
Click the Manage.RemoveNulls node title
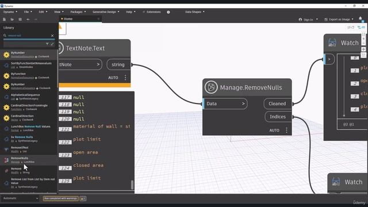[251, 87]
